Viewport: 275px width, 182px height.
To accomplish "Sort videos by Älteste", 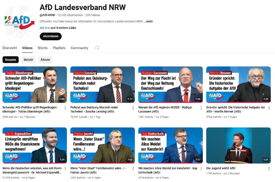I will (x=45, y=60).
